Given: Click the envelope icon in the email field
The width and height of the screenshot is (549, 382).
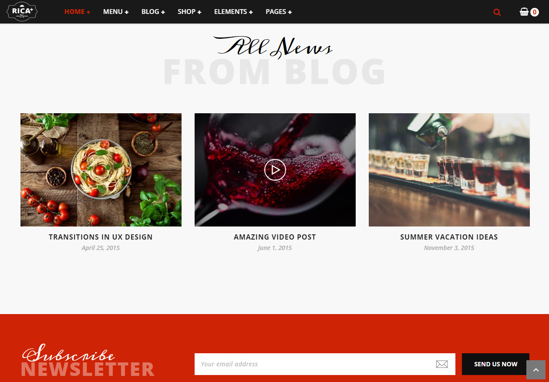Looking at the screenshot, I should 442,364.
